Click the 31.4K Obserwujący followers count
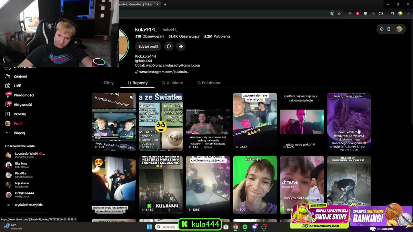This screenshot has width=413, height=232. coord(184,36)
